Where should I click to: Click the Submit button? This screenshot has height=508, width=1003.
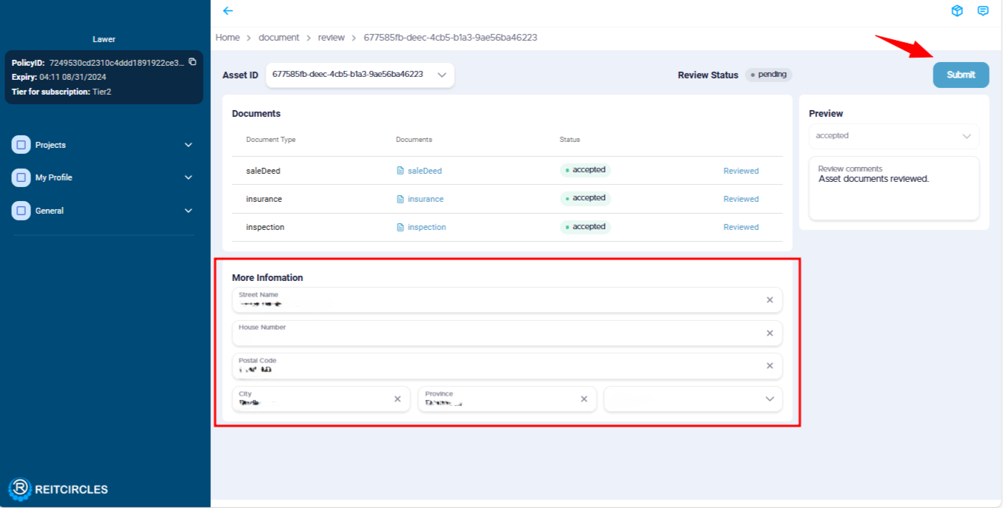click(961, 75)
